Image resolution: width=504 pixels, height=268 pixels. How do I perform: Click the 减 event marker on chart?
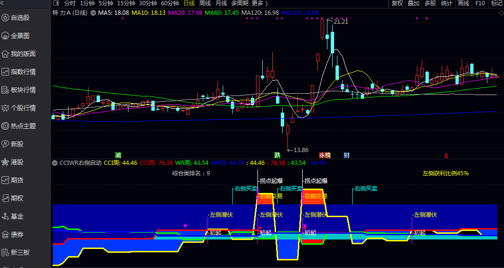pyautogui.click(x=118, y=155)
